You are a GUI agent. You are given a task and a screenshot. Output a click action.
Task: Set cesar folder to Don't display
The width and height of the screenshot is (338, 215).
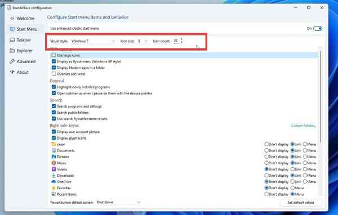click(x=266, y=144)
